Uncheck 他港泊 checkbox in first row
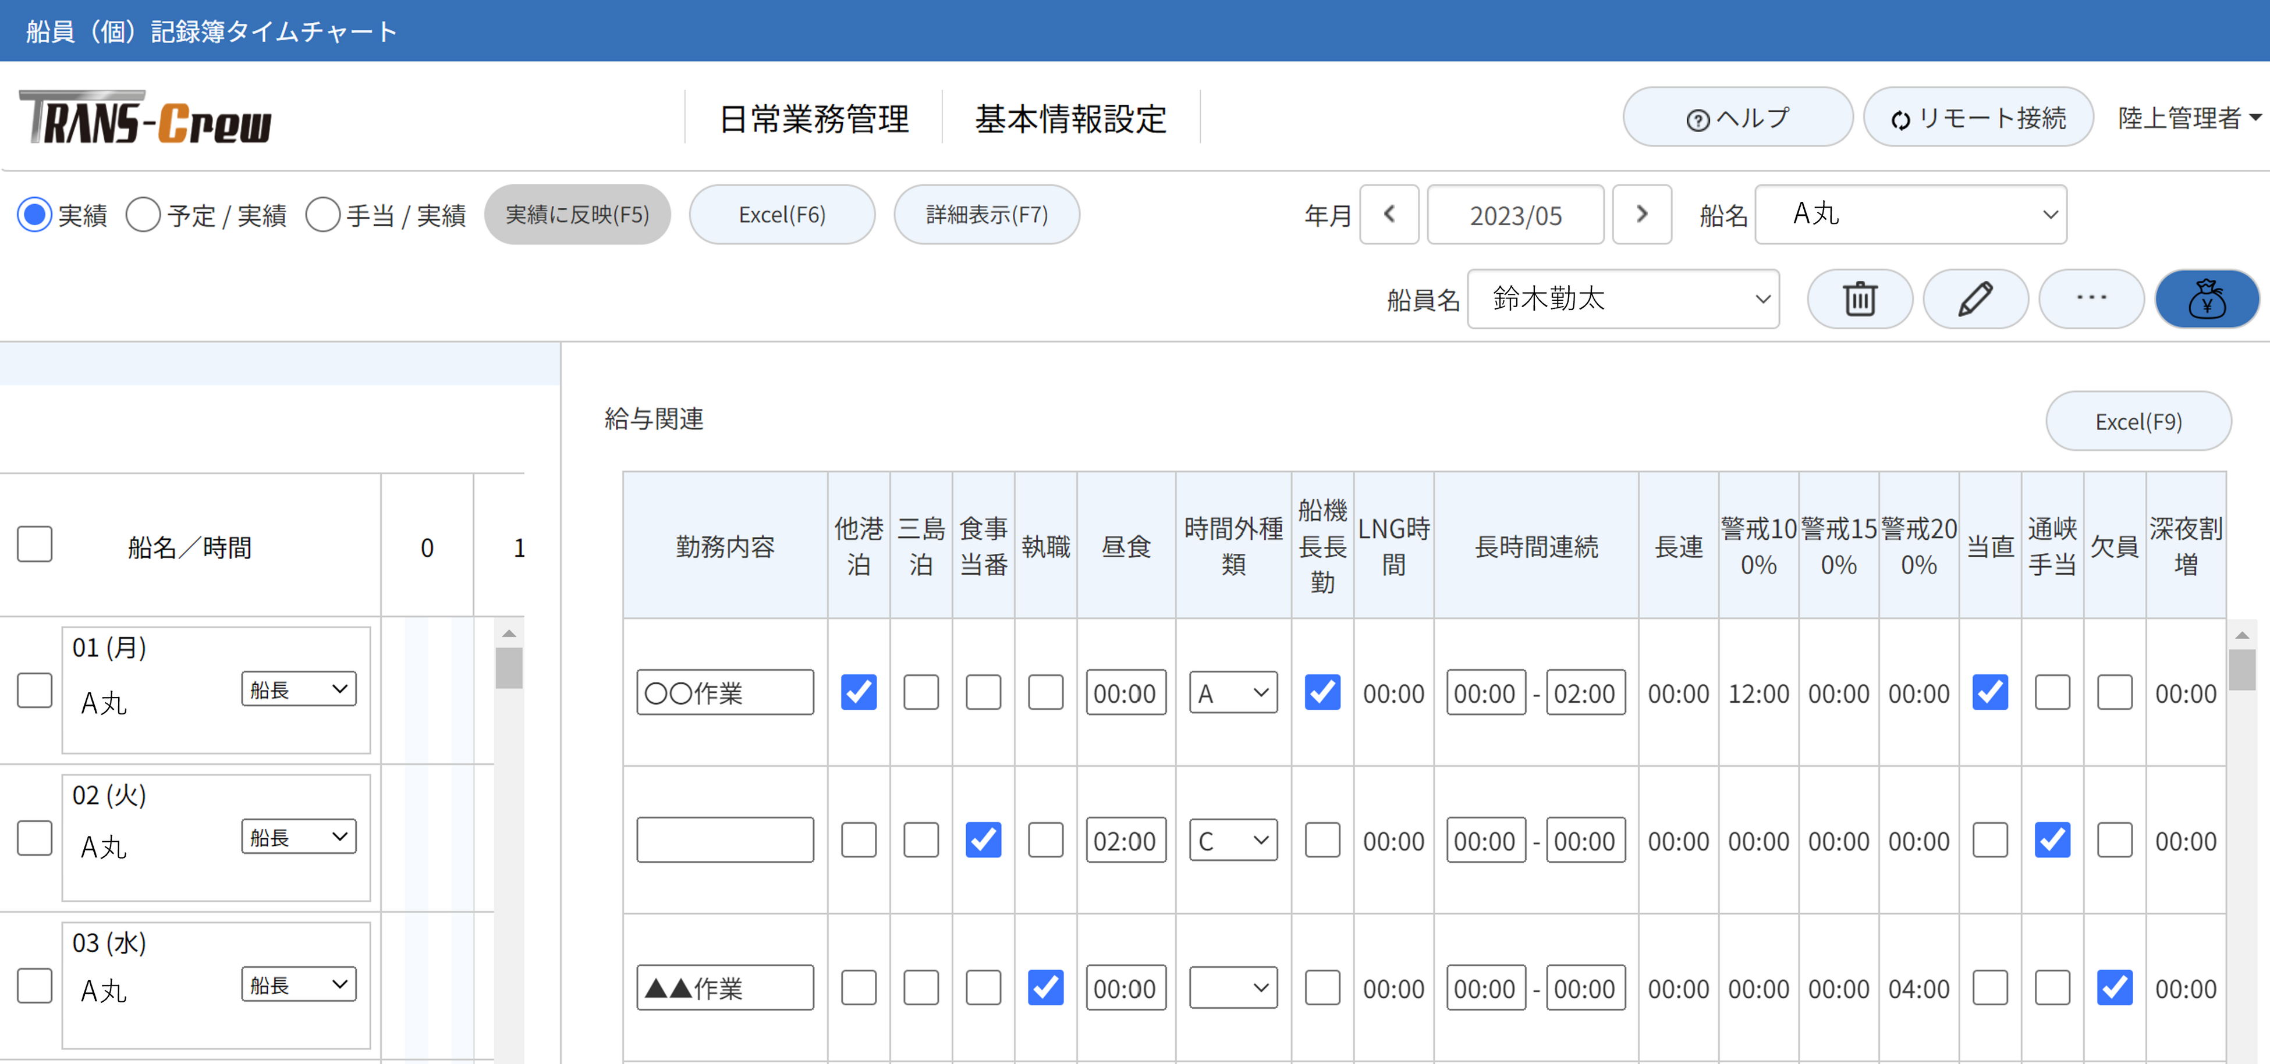Viewport: 2270px width, 1064px height. pyautogui.click(x=859, y=692)
